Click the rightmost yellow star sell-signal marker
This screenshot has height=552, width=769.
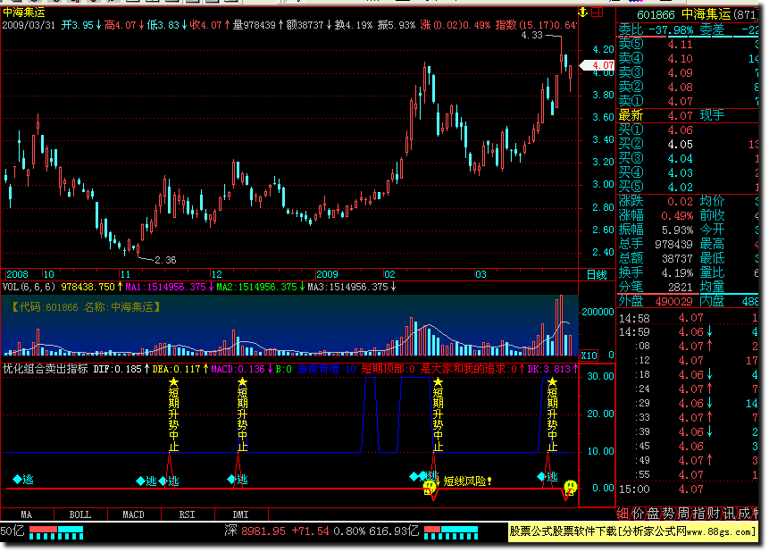[x=553, y=381]
